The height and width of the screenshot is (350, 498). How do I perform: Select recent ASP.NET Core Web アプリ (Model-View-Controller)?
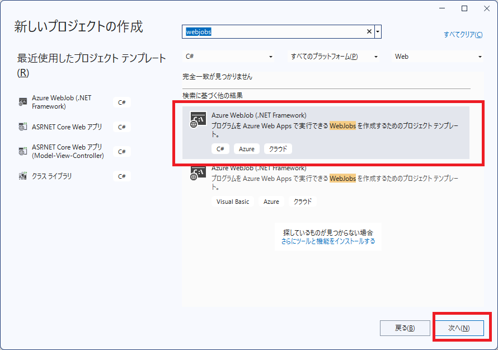[x=74, y=151]
